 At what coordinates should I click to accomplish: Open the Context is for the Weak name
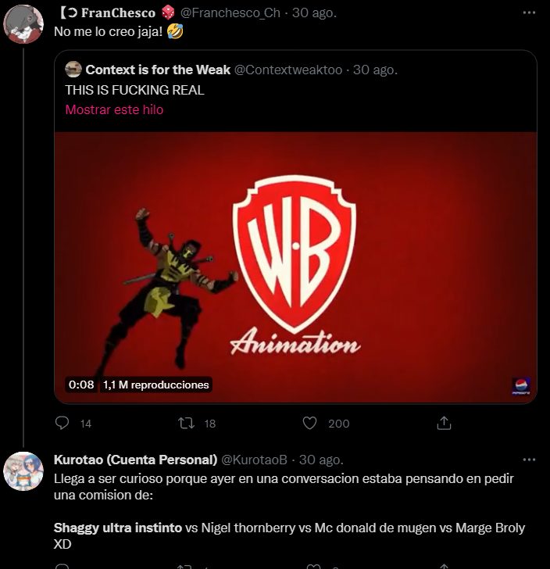tap(158, 70)
